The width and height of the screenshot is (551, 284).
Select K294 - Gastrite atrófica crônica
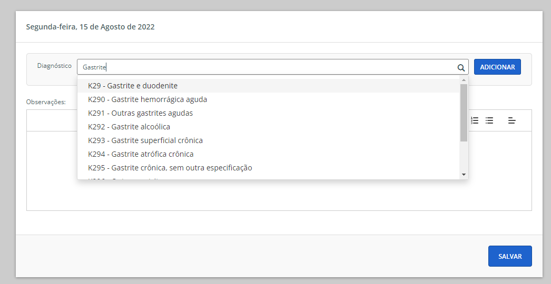tap(141, 154)
